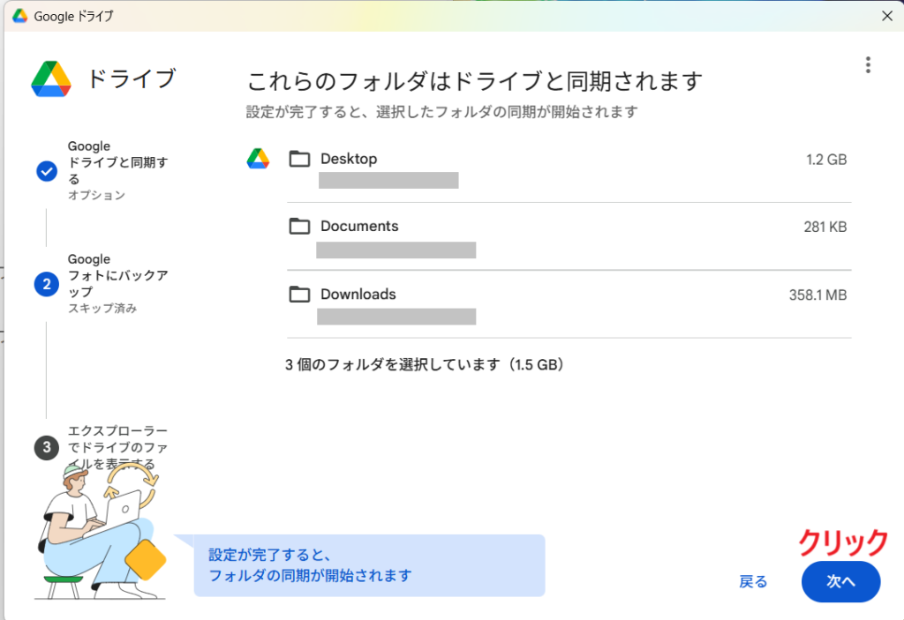The height and width of the screenshot is (620, 904).
Task: Click the Google Drive logo beside Desktop
Action: click(258, 159)
